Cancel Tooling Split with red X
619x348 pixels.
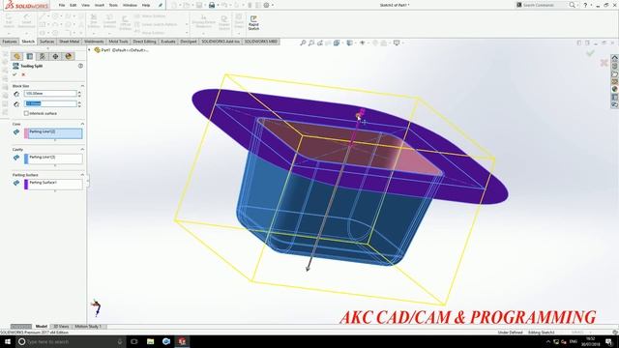point(23,74)
